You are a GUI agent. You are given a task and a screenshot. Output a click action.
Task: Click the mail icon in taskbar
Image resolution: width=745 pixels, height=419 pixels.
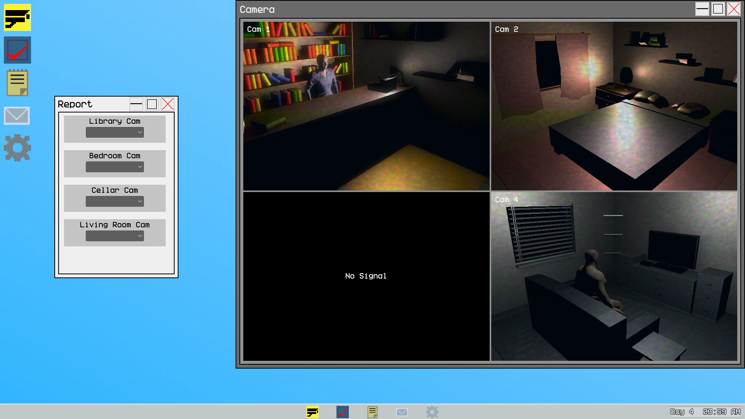pos(402,412)
